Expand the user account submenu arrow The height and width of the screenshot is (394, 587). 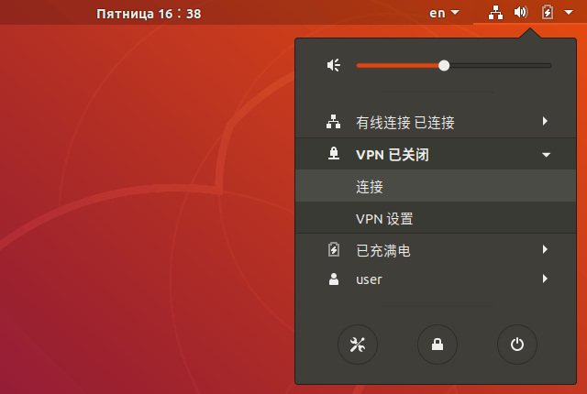point(545,279)
